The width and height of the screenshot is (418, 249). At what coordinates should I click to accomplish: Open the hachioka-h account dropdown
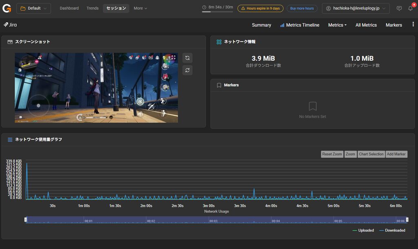click(x=356, y=8)
